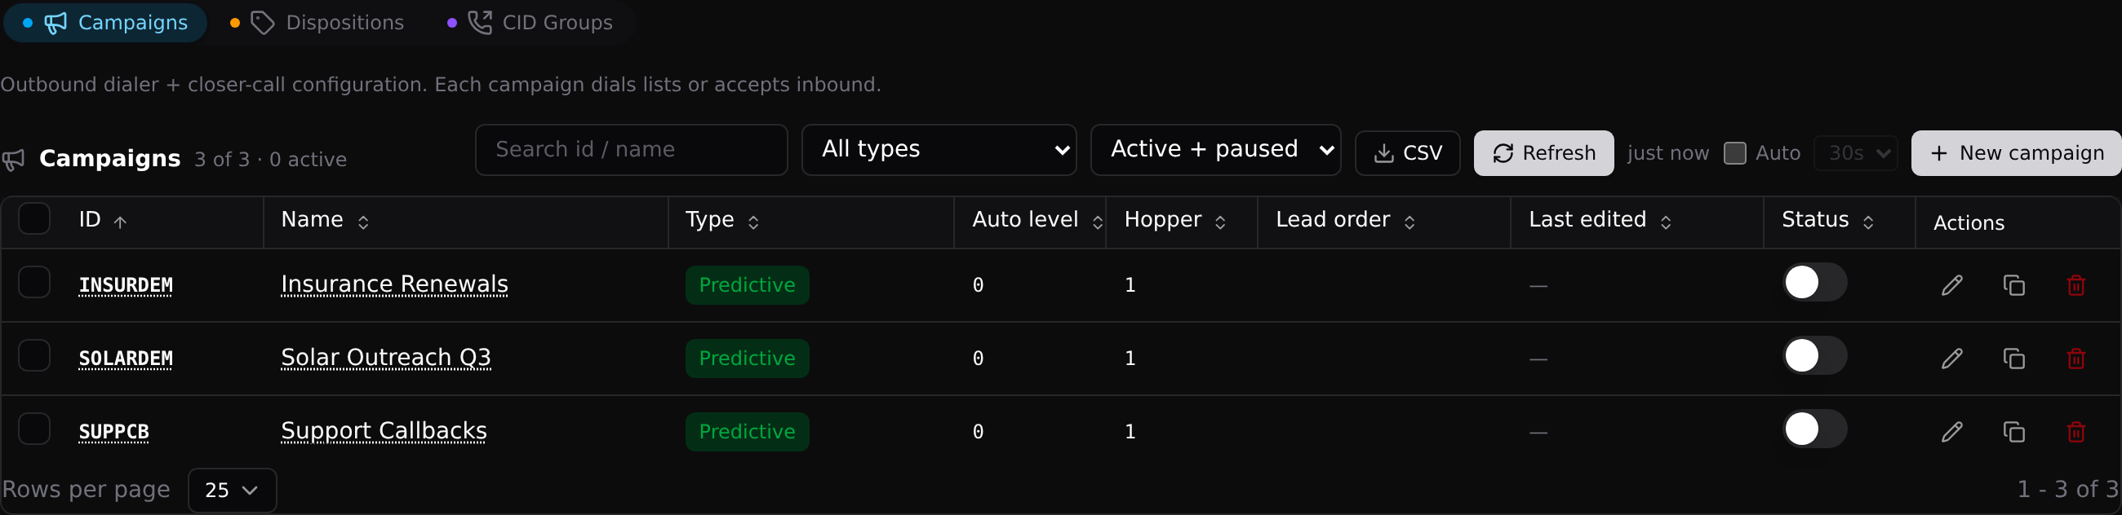The height and width of the screenshot is (515, 2122).
Task: Edit the SUPPCB campaign with pencil icon
Action: [1951, 432]
